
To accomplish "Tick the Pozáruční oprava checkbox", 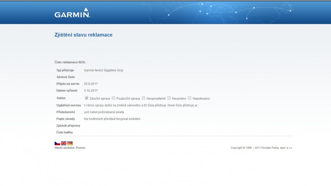I will tap(114, 98).
